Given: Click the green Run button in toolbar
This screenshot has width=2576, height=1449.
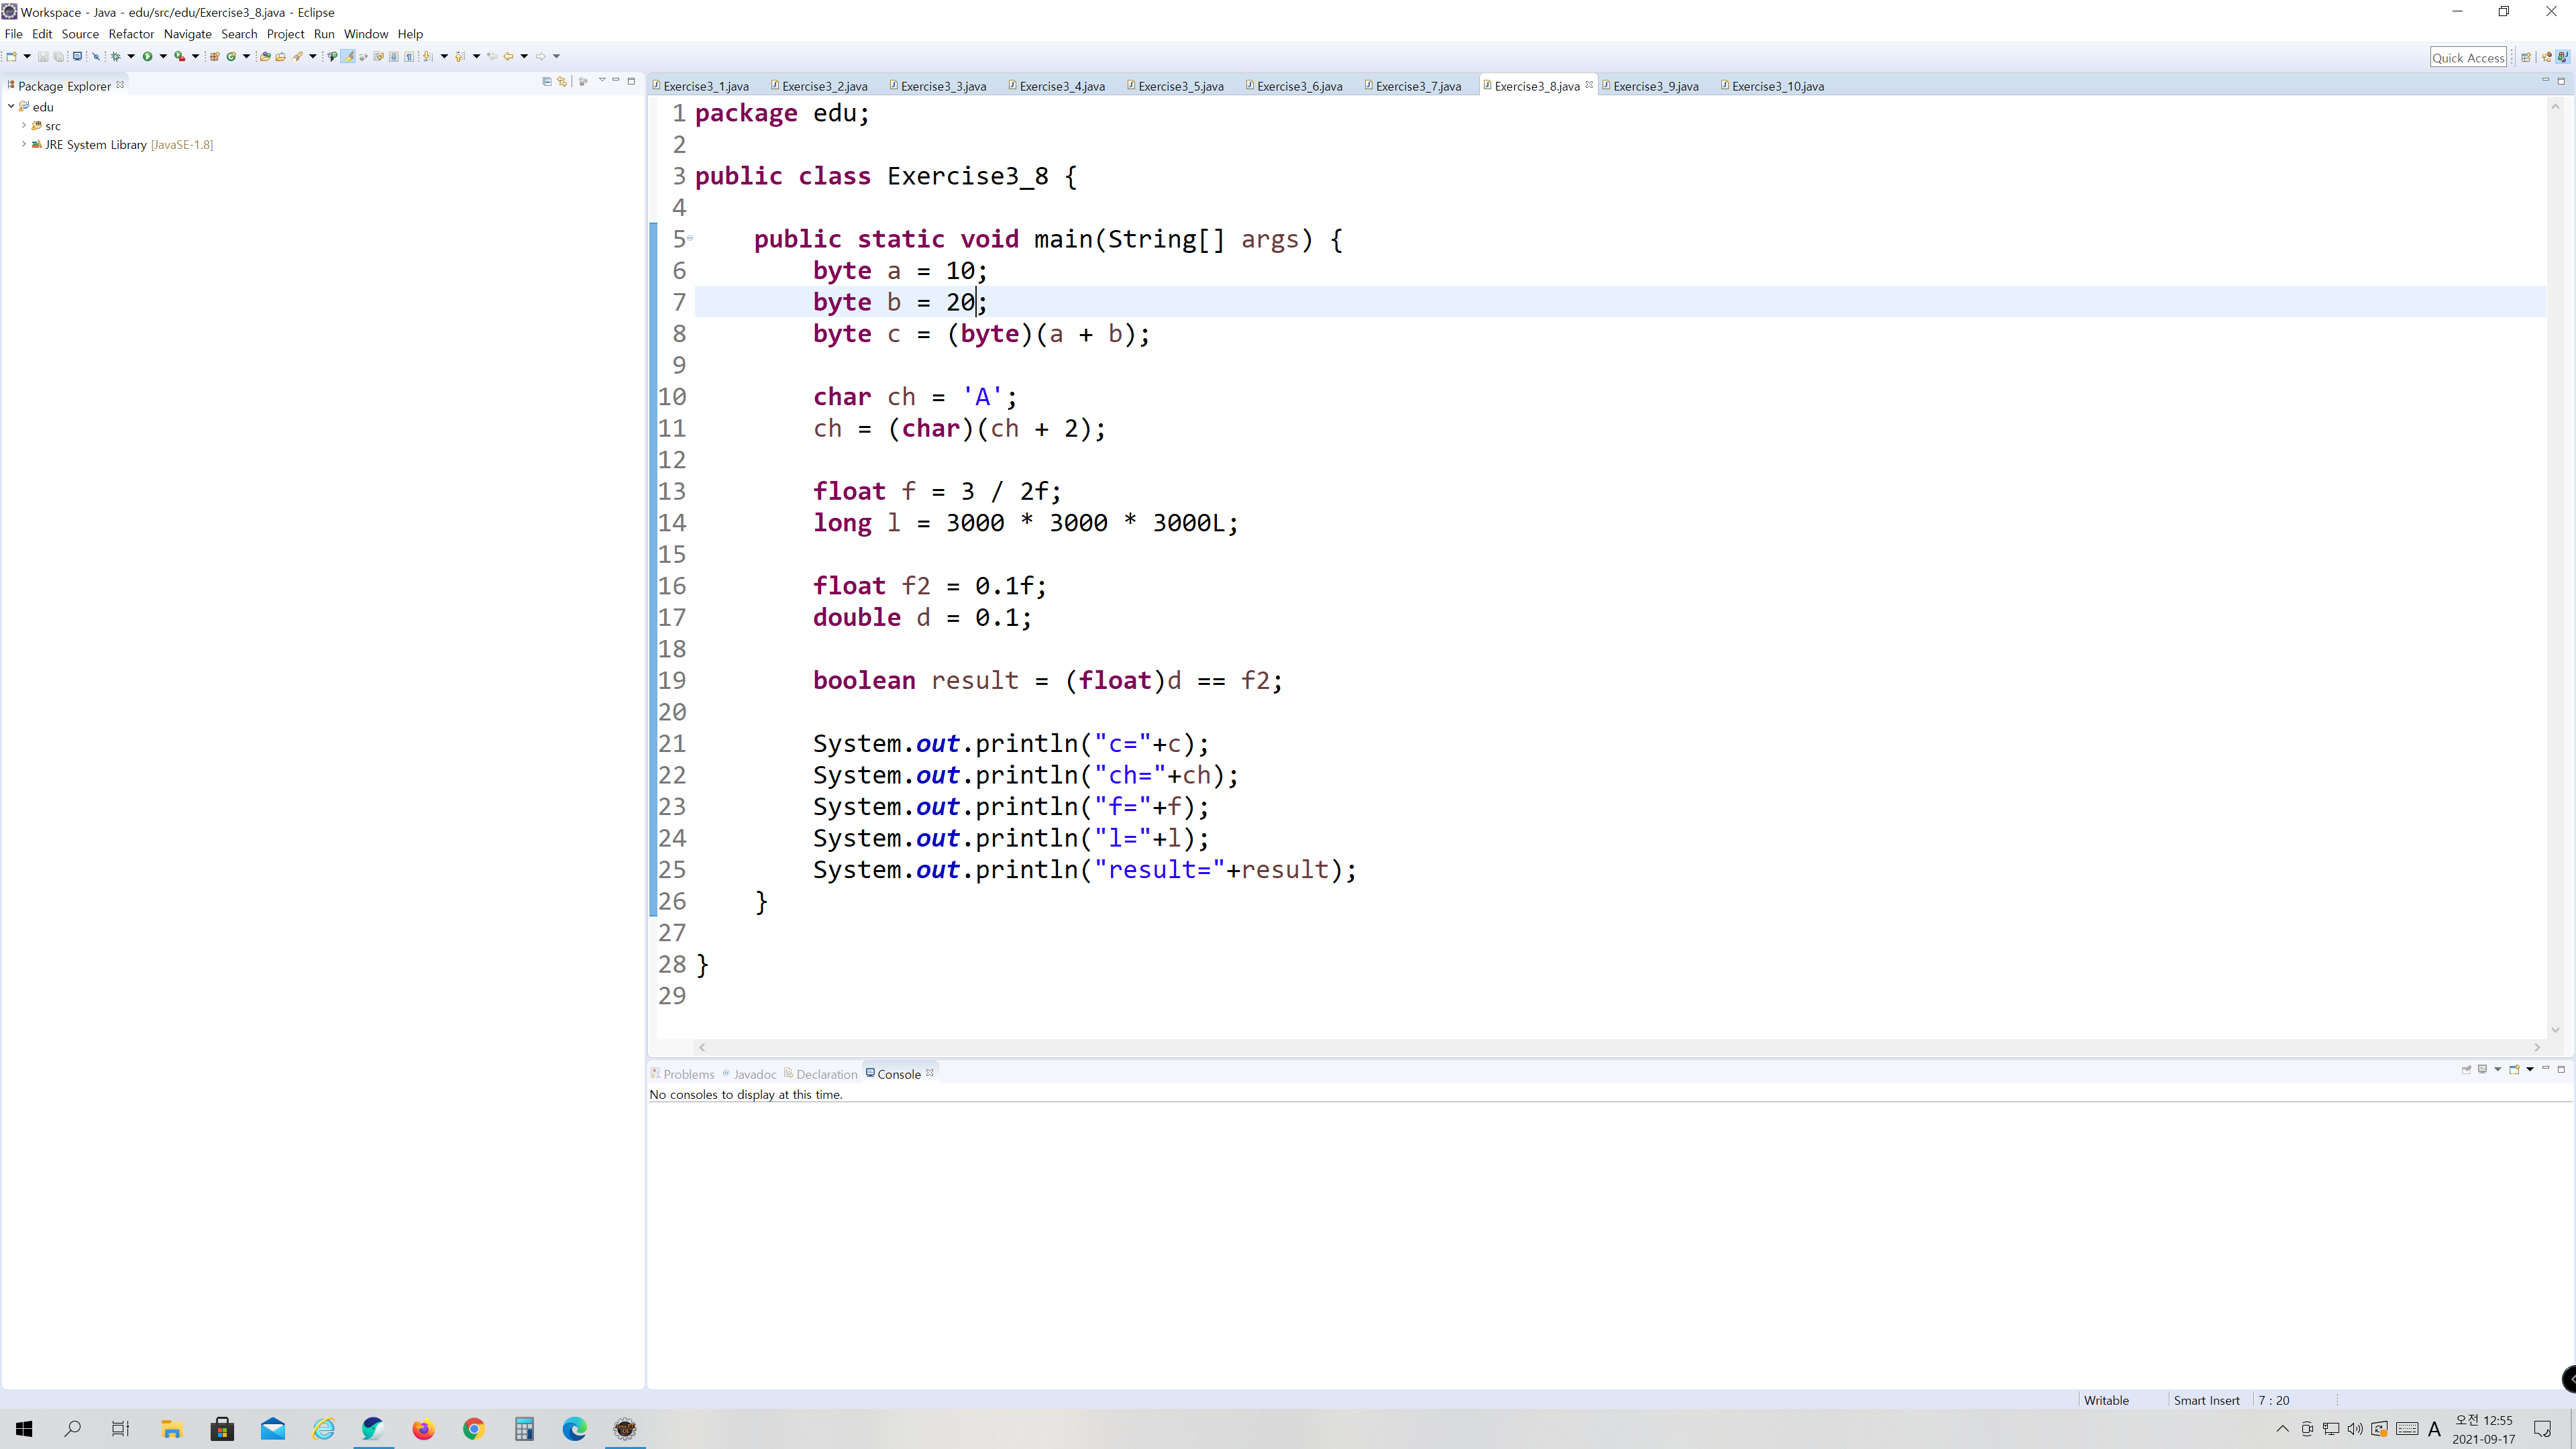Looking at the screenshot, I should pyautogui.click(x=147, y=56).
